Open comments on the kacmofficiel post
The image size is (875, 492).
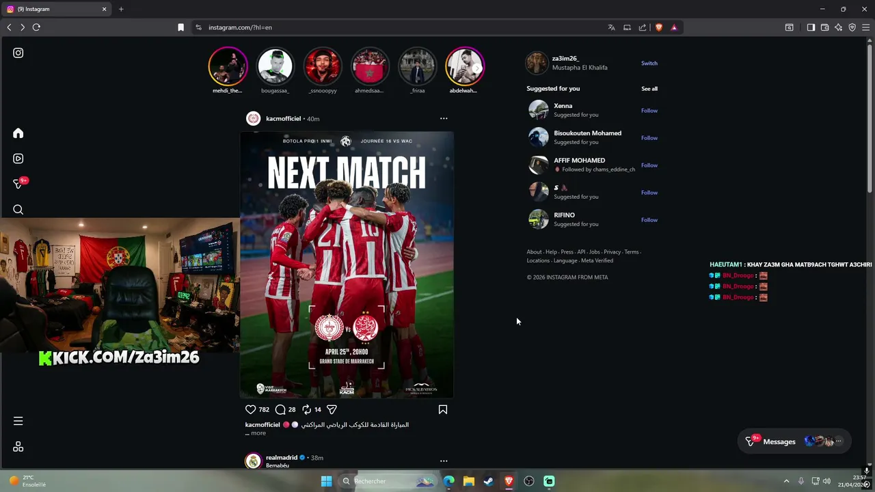pos(280,409)
